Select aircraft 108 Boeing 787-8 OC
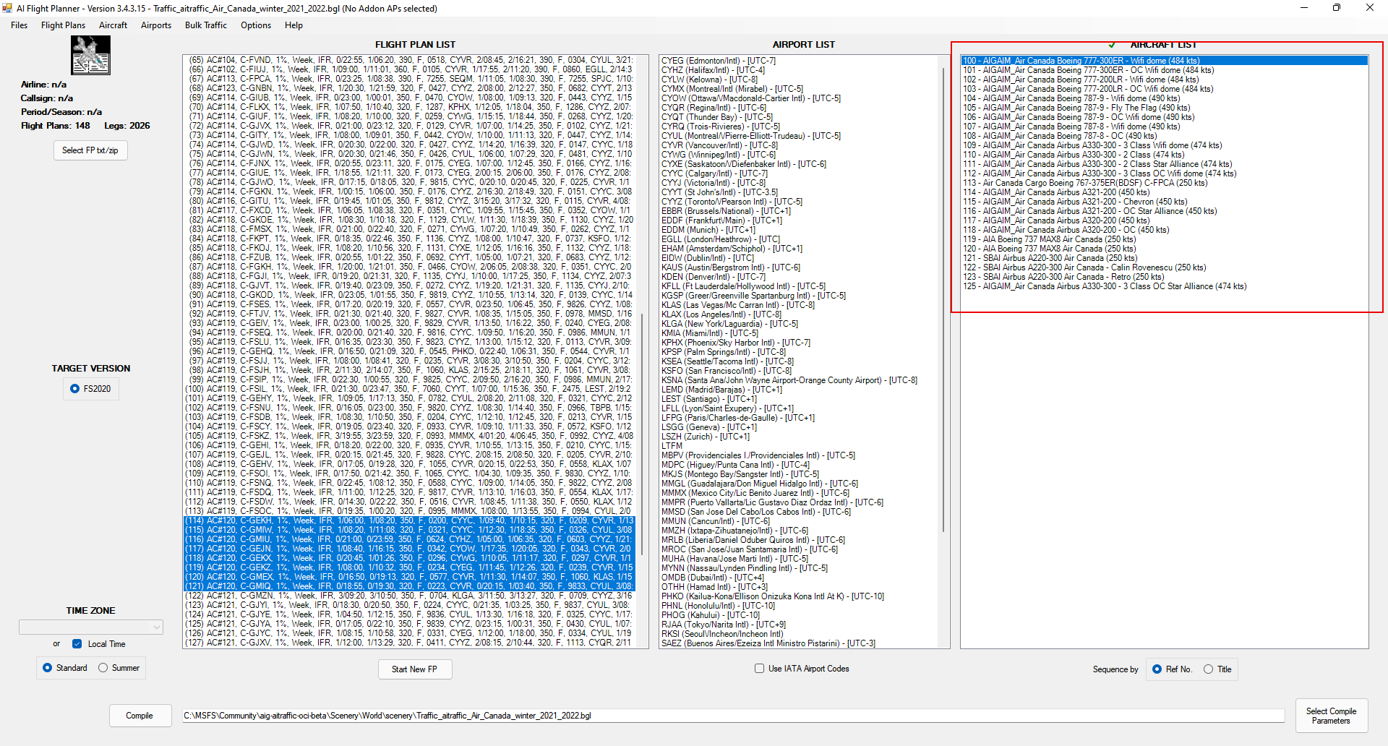This screenshot has width=1388, height=746. [x=1164, y=136]
